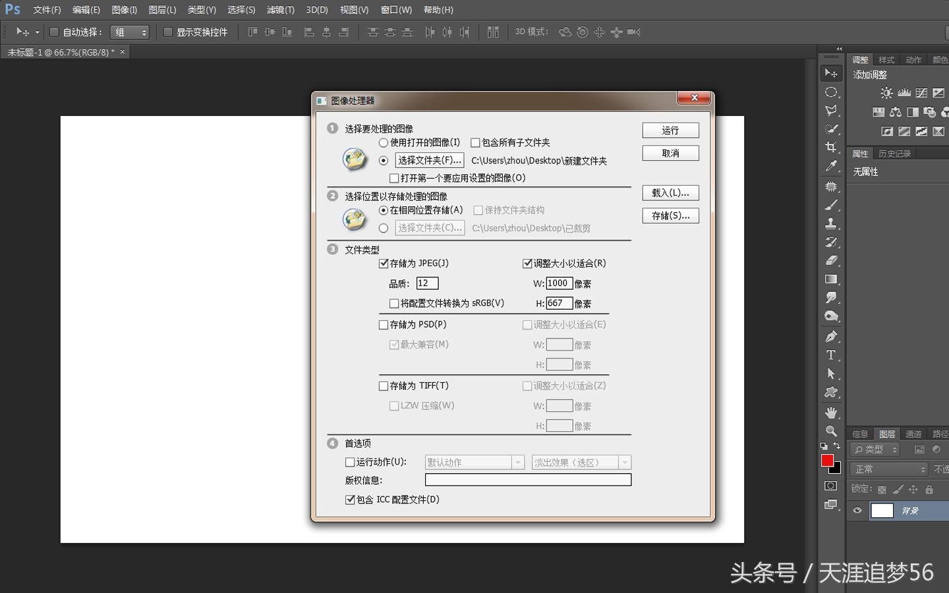Screen dimensions: 949x593
Task: Select the Horizontal Type tool
Action: [831, 355]
